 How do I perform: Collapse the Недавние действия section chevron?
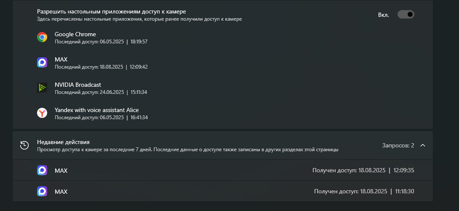point(423,145)
